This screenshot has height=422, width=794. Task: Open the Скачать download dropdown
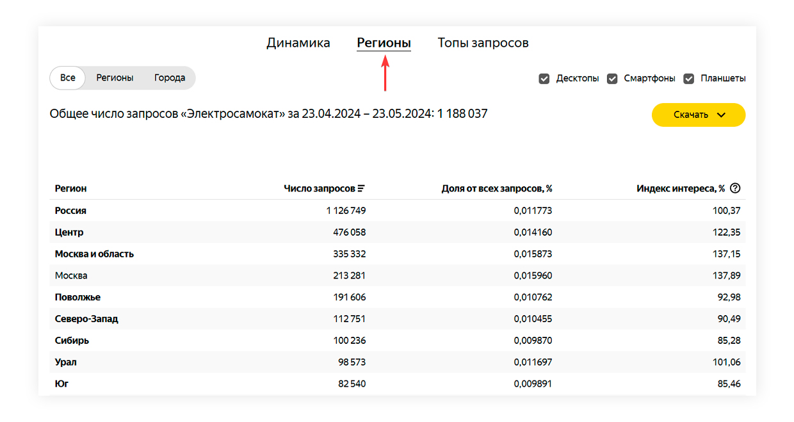click(x=699, y=115)
